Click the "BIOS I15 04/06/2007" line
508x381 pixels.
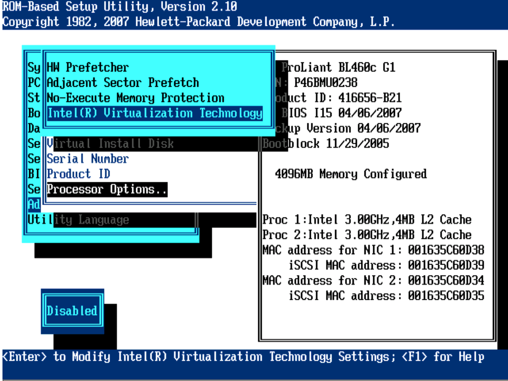coord(341,113)
